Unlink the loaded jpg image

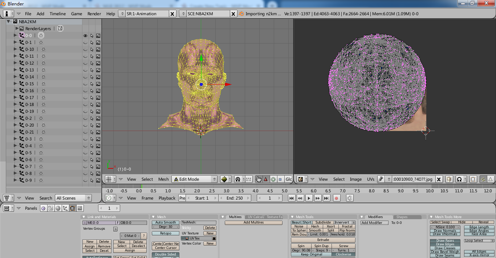point(439,179)
